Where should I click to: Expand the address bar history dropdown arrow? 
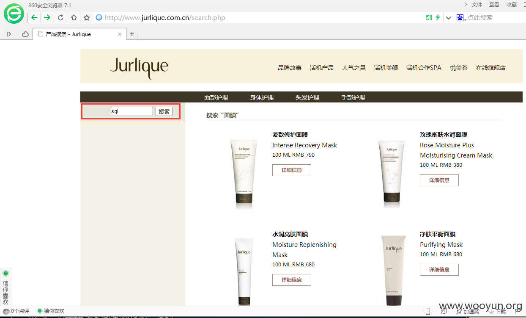tap(449, 18)
